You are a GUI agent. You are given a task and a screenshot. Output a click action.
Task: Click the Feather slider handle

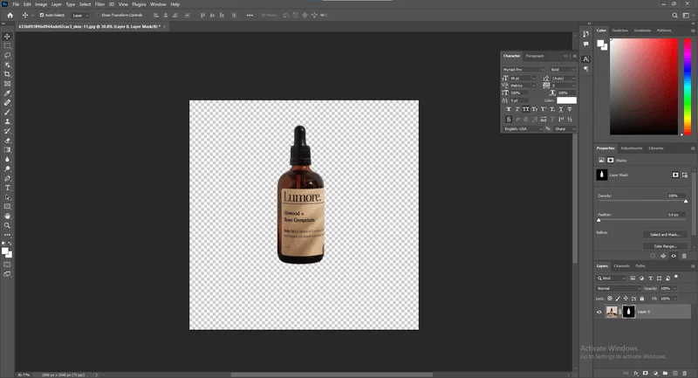pos(599,220)
